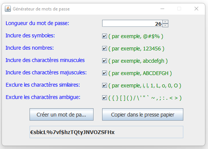Click the Inclure des symboles label
Viewport: 208px width, 149px height.
point(30,35)
